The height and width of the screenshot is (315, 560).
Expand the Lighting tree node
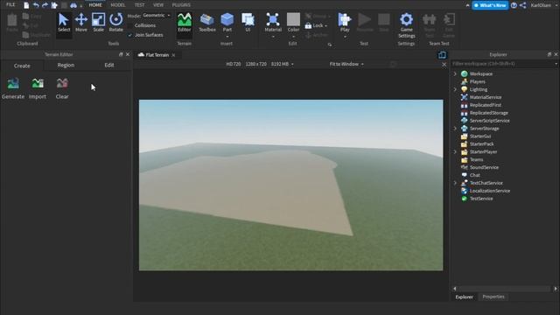pyautogui.click(x=455, y=89)
